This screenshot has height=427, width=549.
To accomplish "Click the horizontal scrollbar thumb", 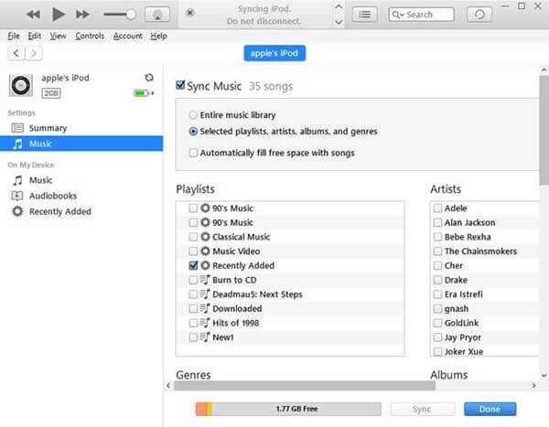I will point(305,385).
